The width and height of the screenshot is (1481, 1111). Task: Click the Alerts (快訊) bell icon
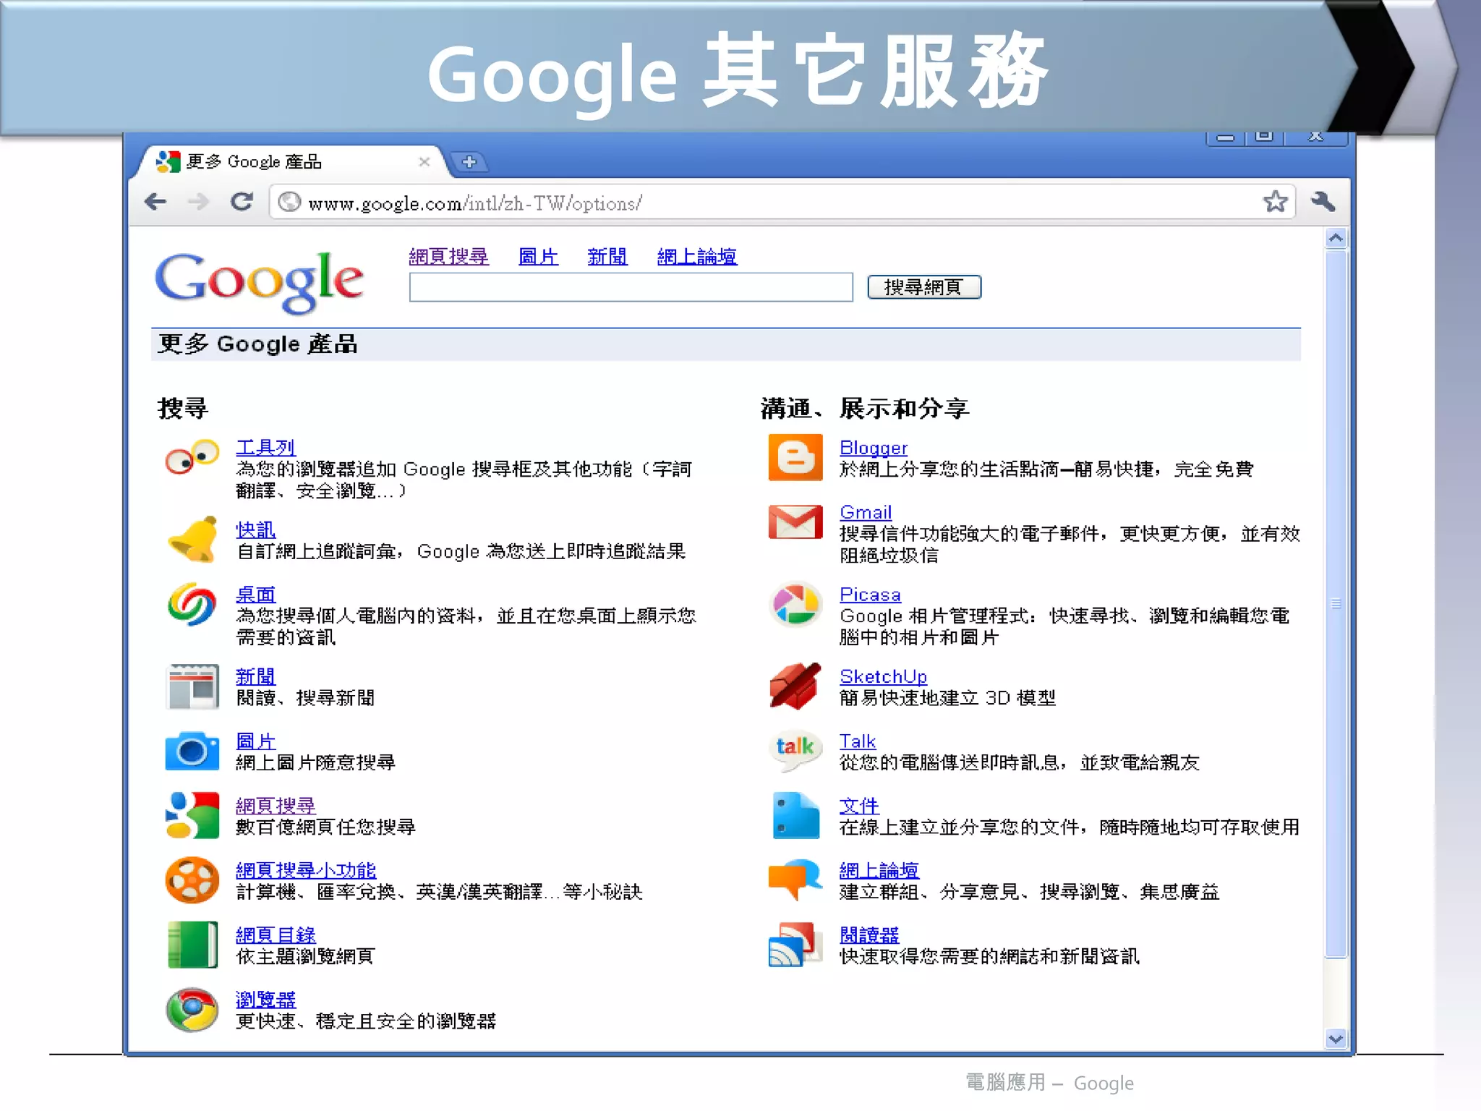pyautogui.click(x=193, y=539)
